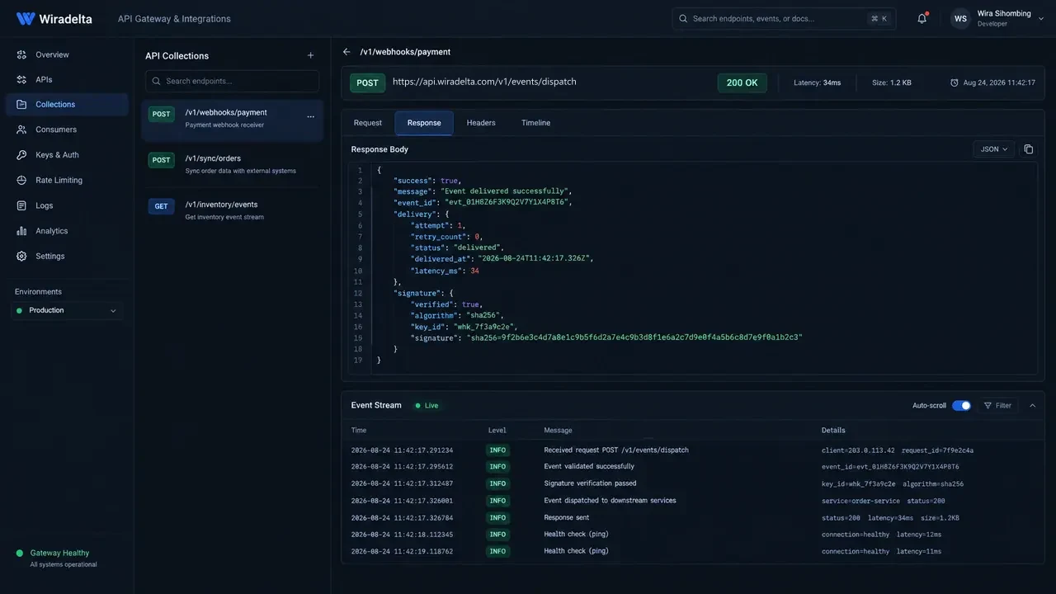Toggle Auto-scroll switch
1056x594 pixels.
pyautogui.click(x=961, y=405)
